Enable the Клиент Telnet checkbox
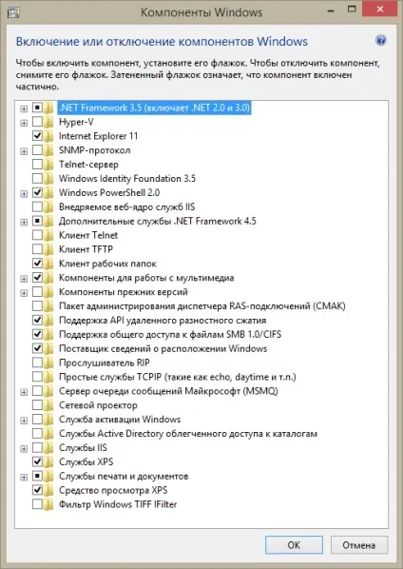The image size is (403, 569). coord(37,235)
